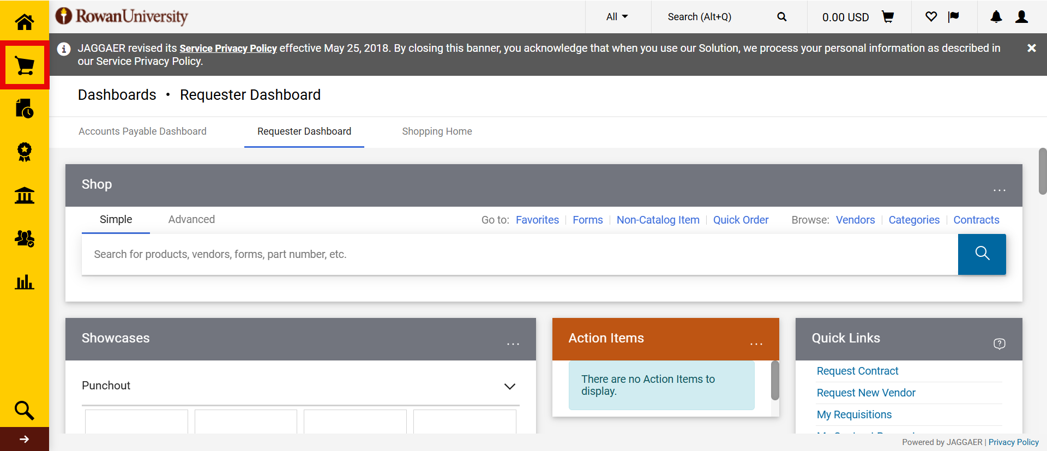Select the Advanced search tab
The image size is (1047, 451).
(x=191, y=219)
